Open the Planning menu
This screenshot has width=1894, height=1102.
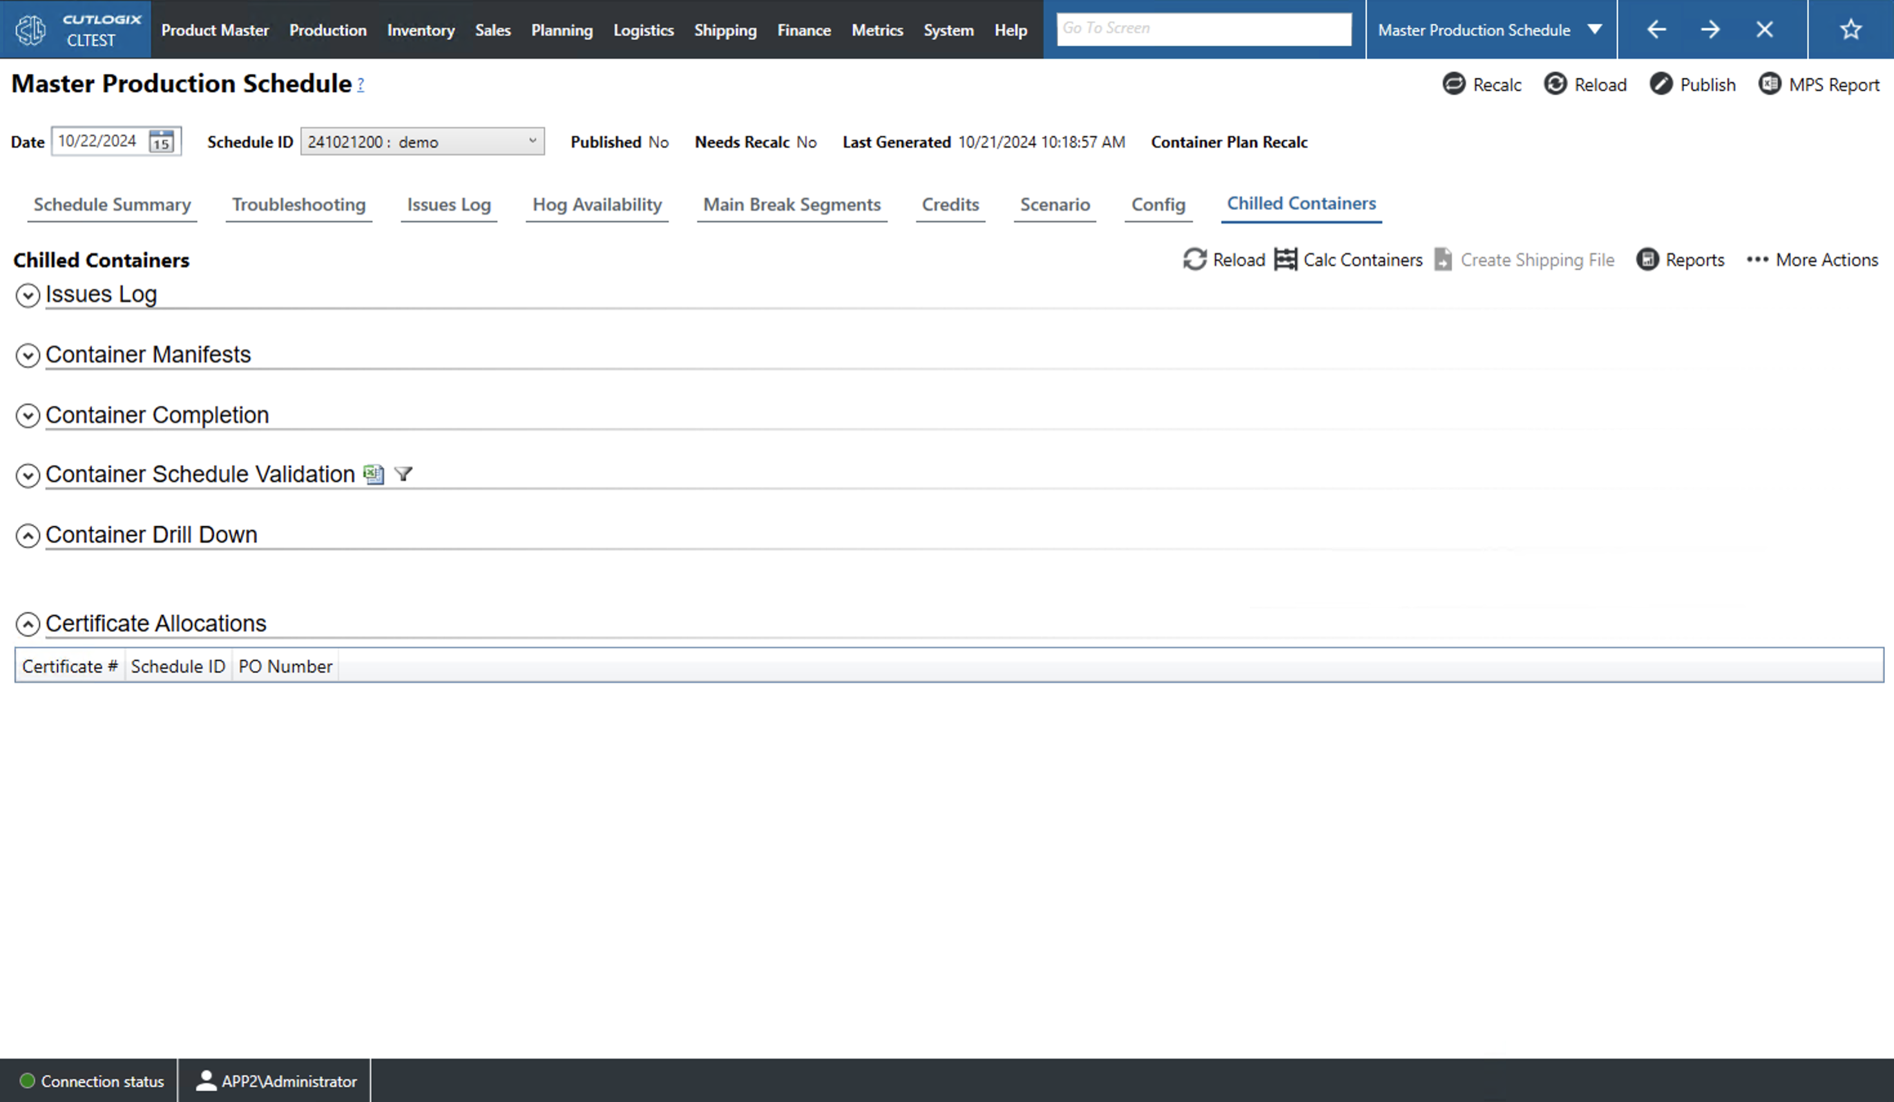coord(562,30)
